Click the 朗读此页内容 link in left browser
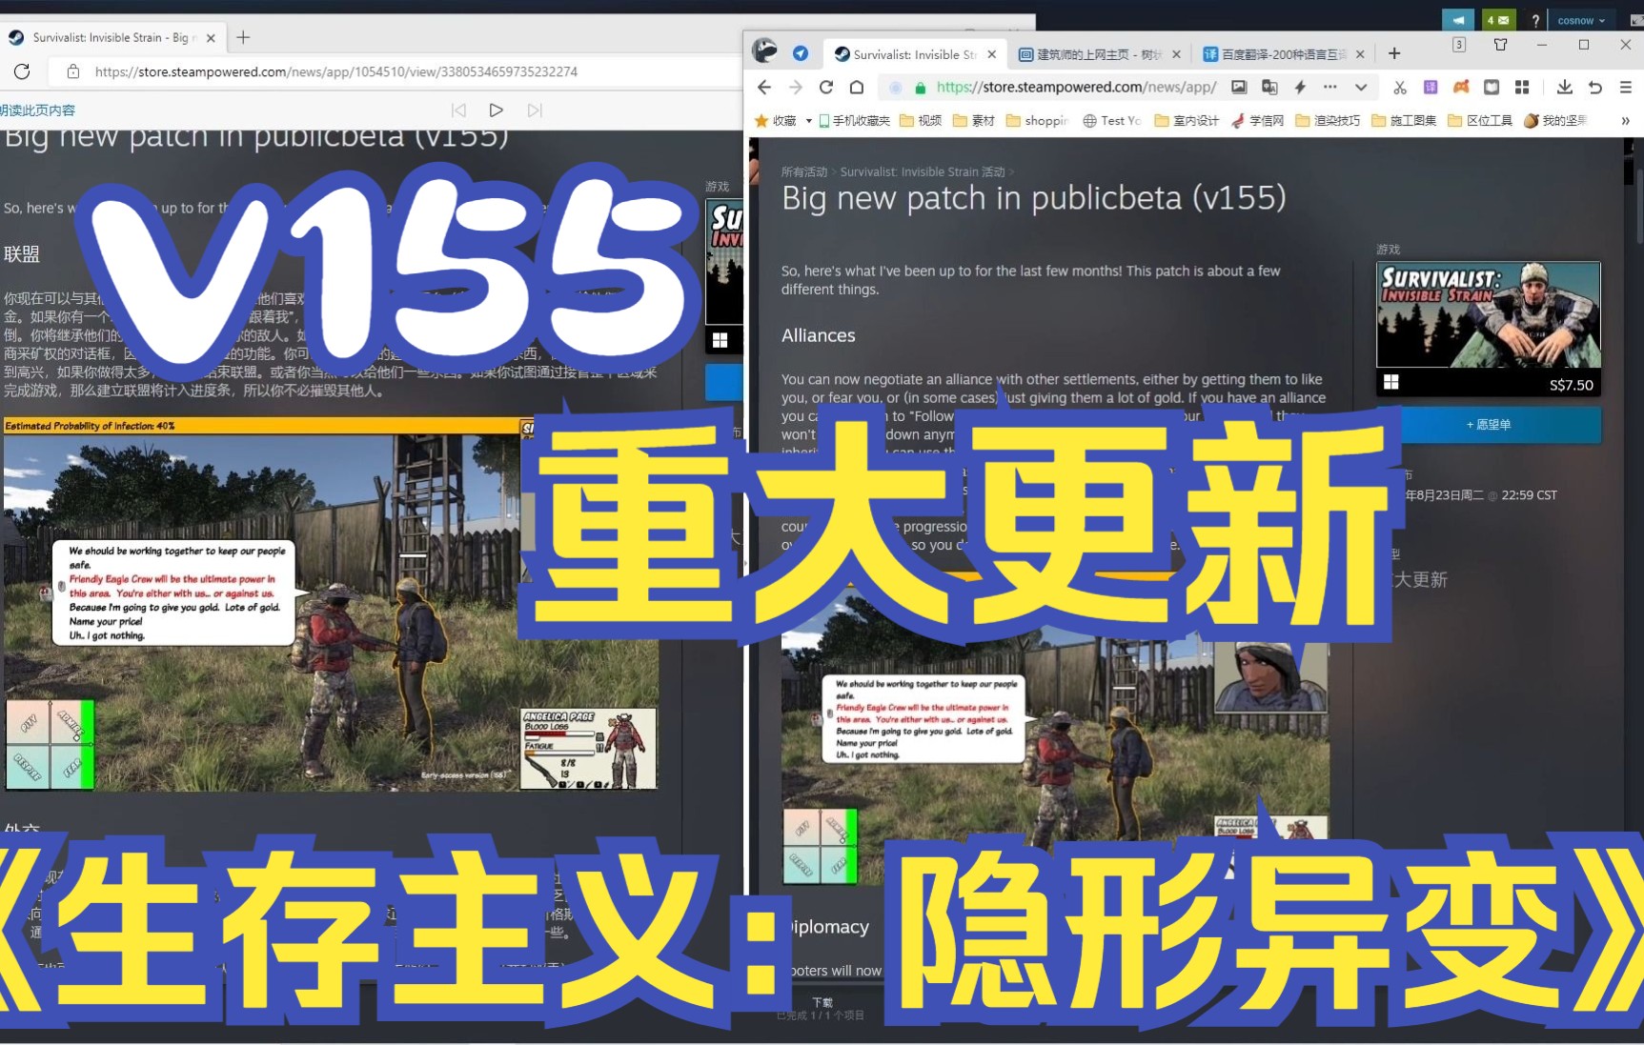 37,111
